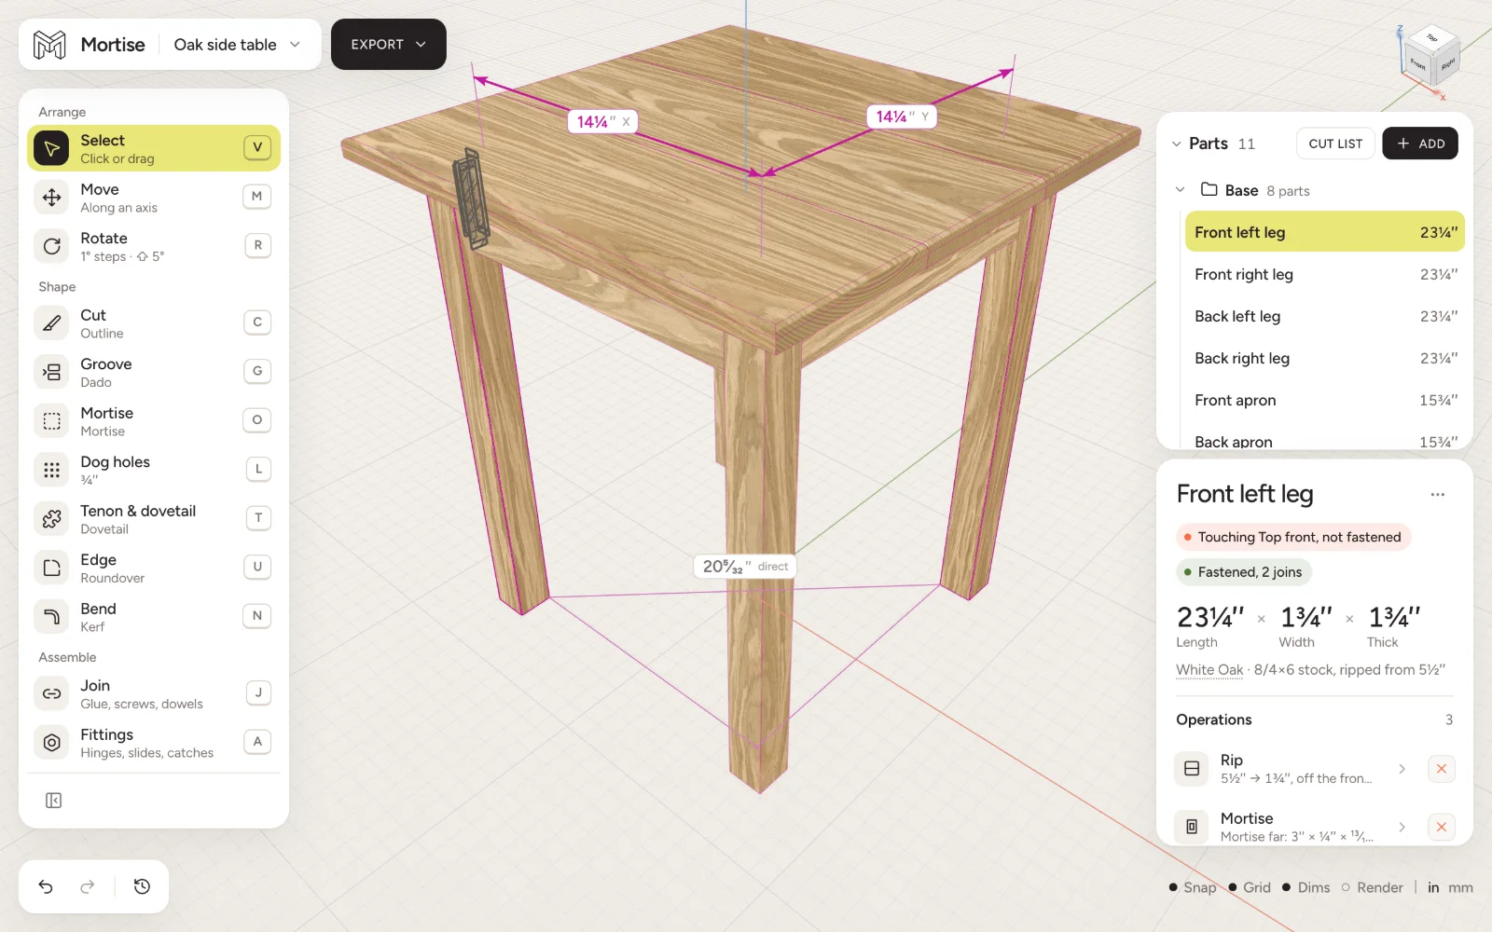Toggle the Snap option
This screenshot has height=932, width=1492.
pyautogui.click(x=1193, y=887)
